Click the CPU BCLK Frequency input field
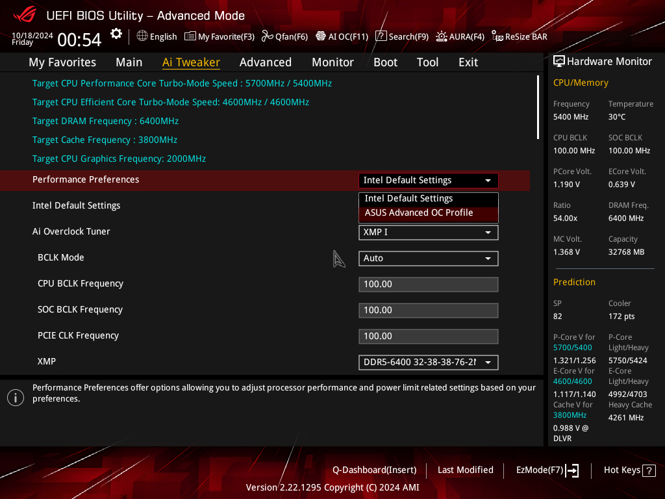 (x=429, y=285)
